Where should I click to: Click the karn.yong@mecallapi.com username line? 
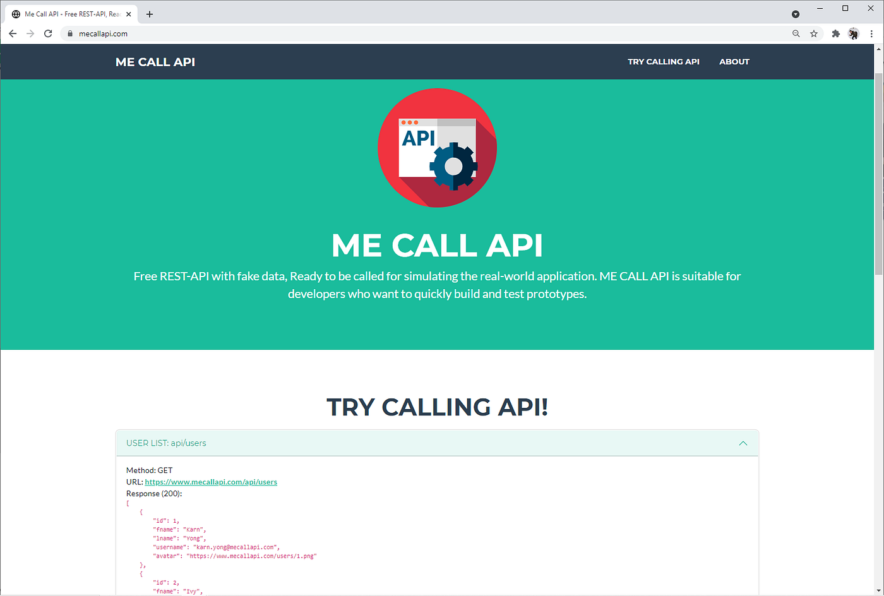click(216, 547)
